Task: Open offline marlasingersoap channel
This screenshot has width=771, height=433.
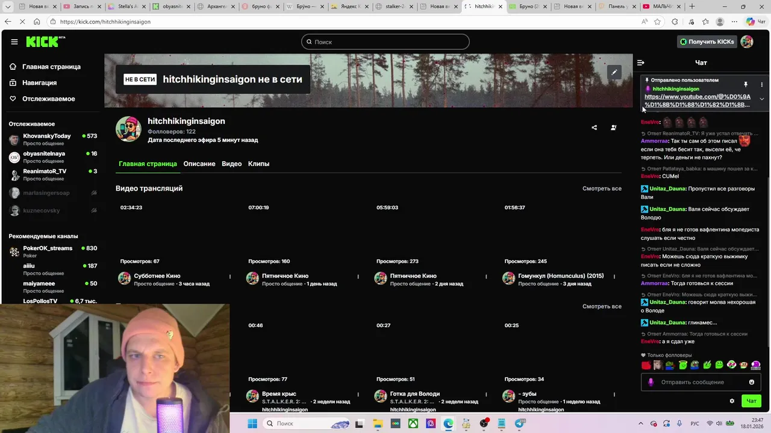Action: [x=53, y=193]
